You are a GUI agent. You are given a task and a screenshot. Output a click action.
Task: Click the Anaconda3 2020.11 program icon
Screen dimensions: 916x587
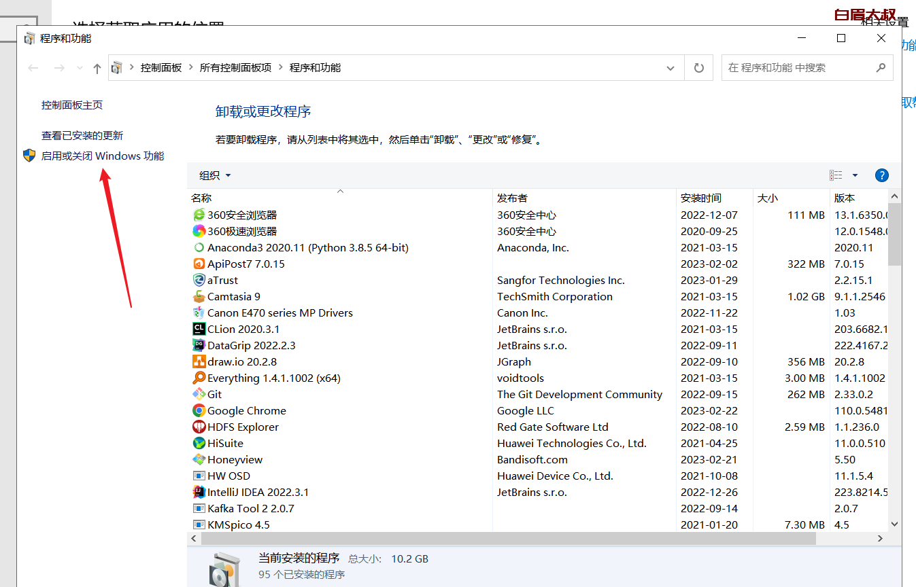tap(199, 247)
